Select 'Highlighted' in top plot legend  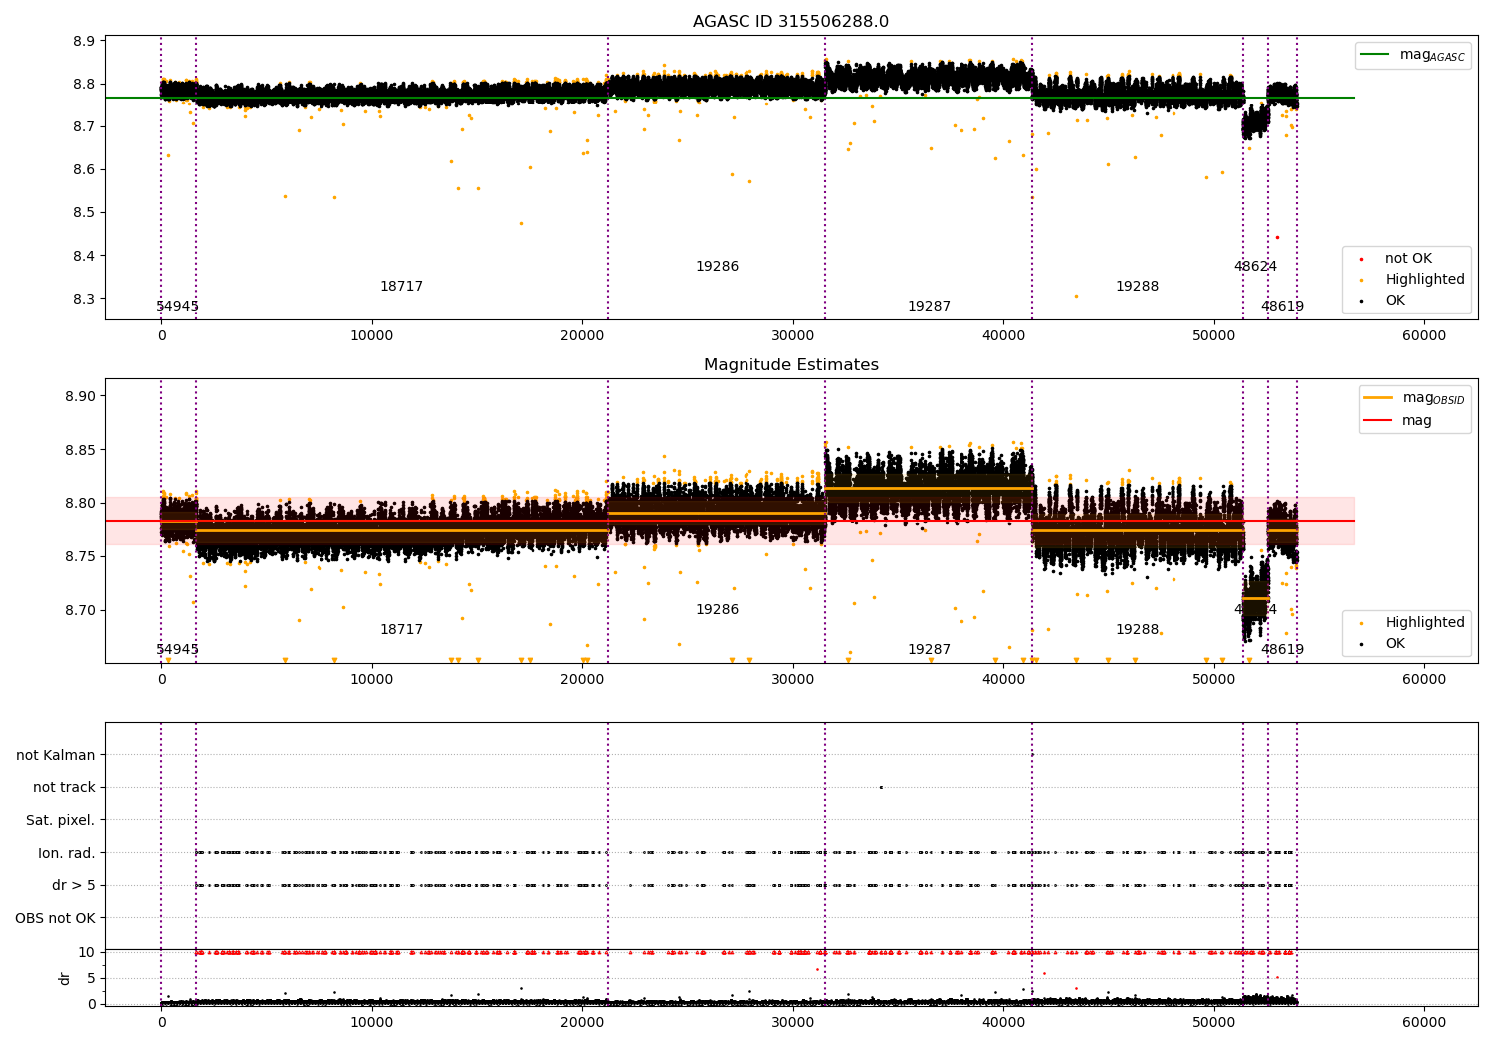pos(1413,280)
